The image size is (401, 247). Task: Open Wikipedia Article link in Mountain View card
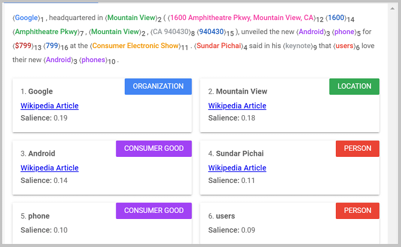(x=237, y=106)
